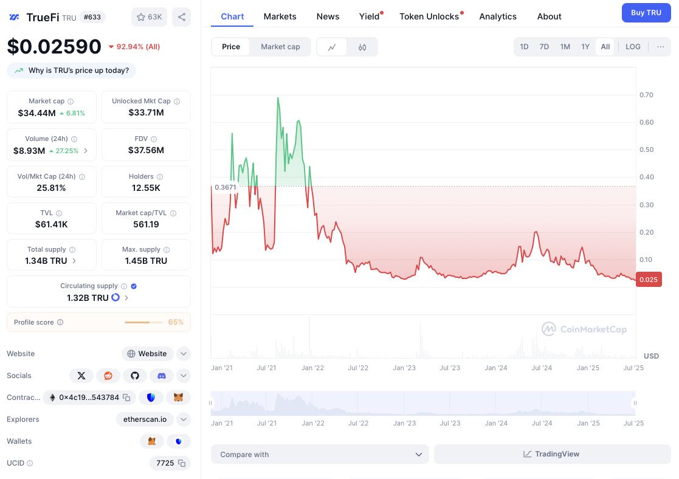
Task: Click the shield icon in Contracts row
Action: [x=151, y=397]
